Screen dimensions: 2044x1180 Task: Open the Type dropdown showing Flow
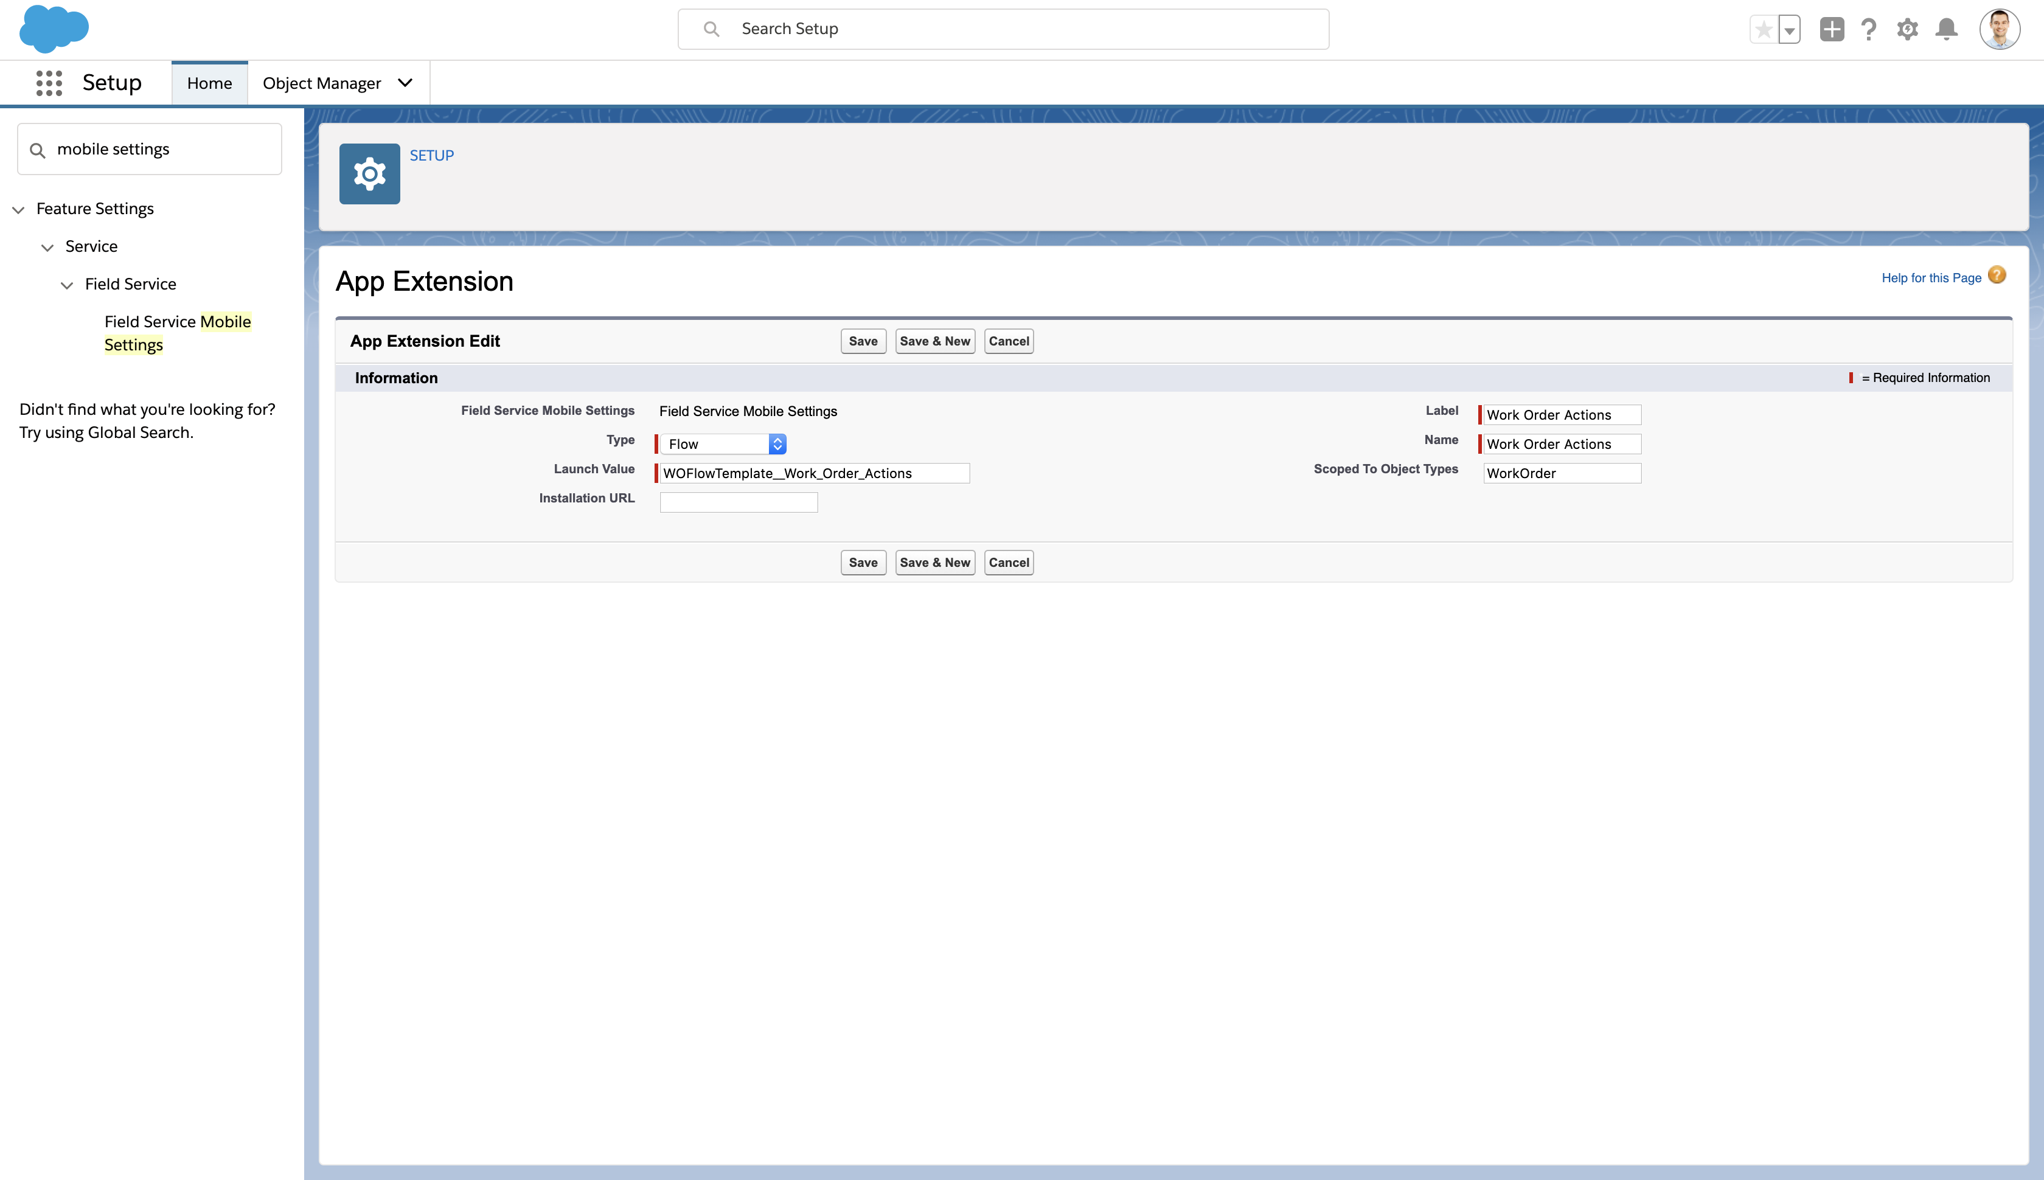723,444
